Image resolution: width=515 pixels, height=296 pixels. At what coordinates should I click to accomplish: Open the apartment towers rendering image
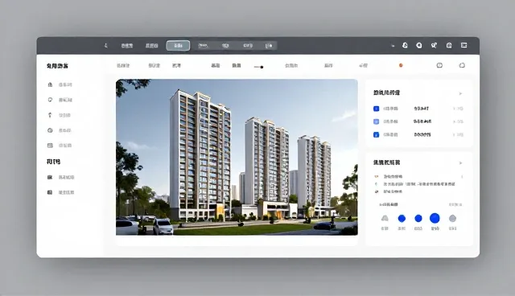click(237, 157)
